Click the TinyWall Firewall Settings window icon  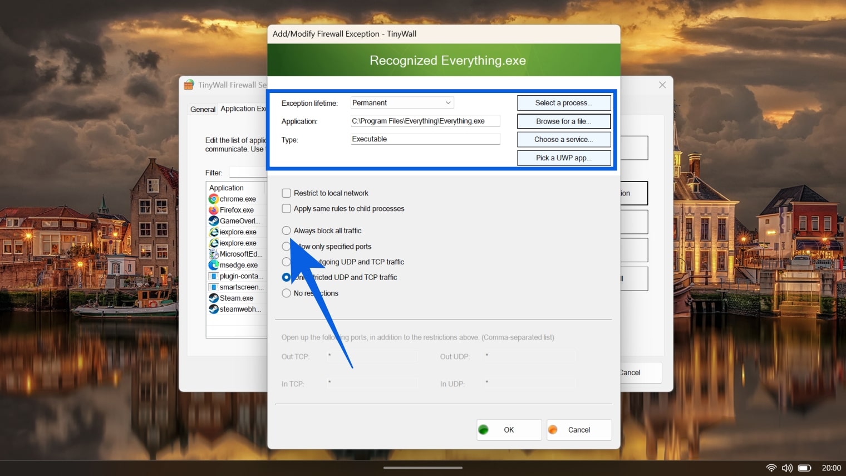tap(189, 85)
